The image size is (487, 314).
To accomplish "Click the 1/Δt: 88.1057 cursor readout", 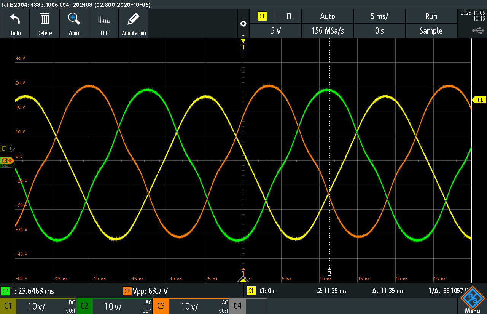I will coord(449,291).
